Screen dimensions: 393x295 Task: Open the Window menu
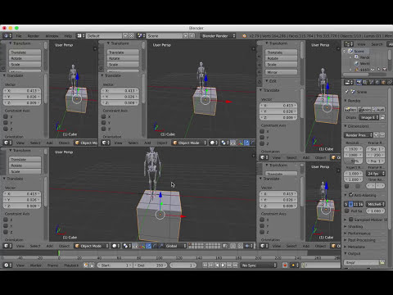[x=52, y=36]
